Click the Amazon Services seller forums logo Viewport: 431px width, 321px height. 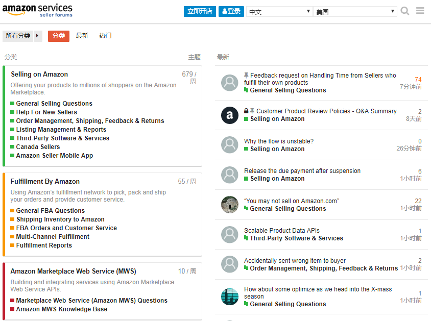click(37, 10)
